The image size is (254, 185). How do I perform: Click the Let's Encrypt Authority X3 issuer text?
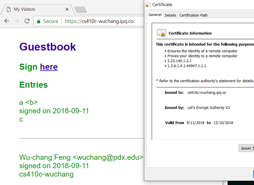pos(208,108)
